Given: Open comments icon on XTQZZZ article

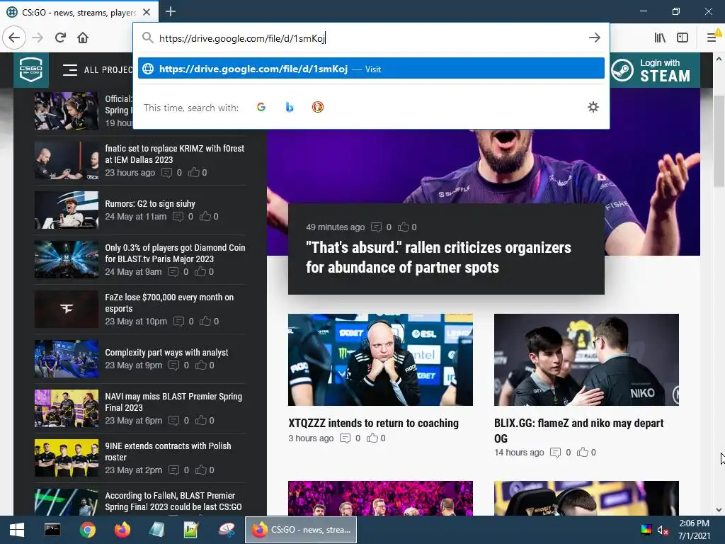Looking at the screenshot, I should pyautogui.click(x=345, y=438).
